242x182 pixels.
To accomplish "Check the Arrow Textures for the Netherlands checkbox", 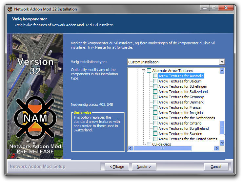I will pos(155,118).
